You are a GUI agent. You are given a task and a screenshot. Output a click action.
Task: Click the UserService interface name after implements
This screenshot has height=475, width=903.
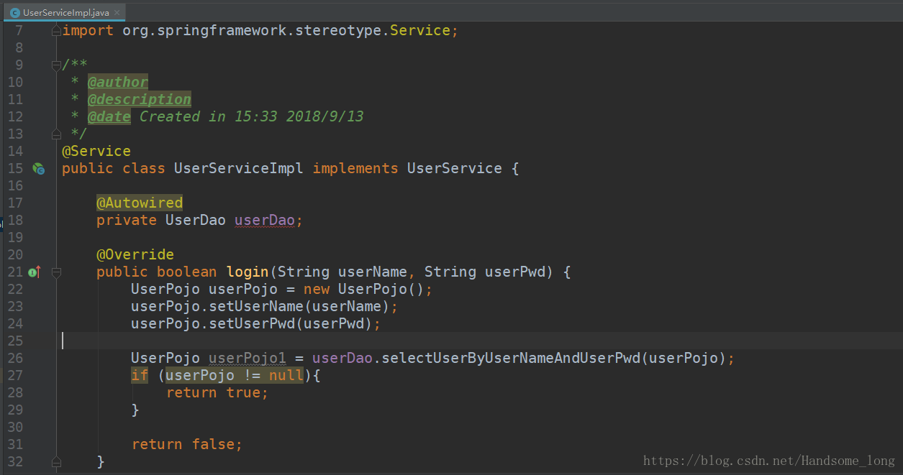pyautogui.click(x=455, y=168)
